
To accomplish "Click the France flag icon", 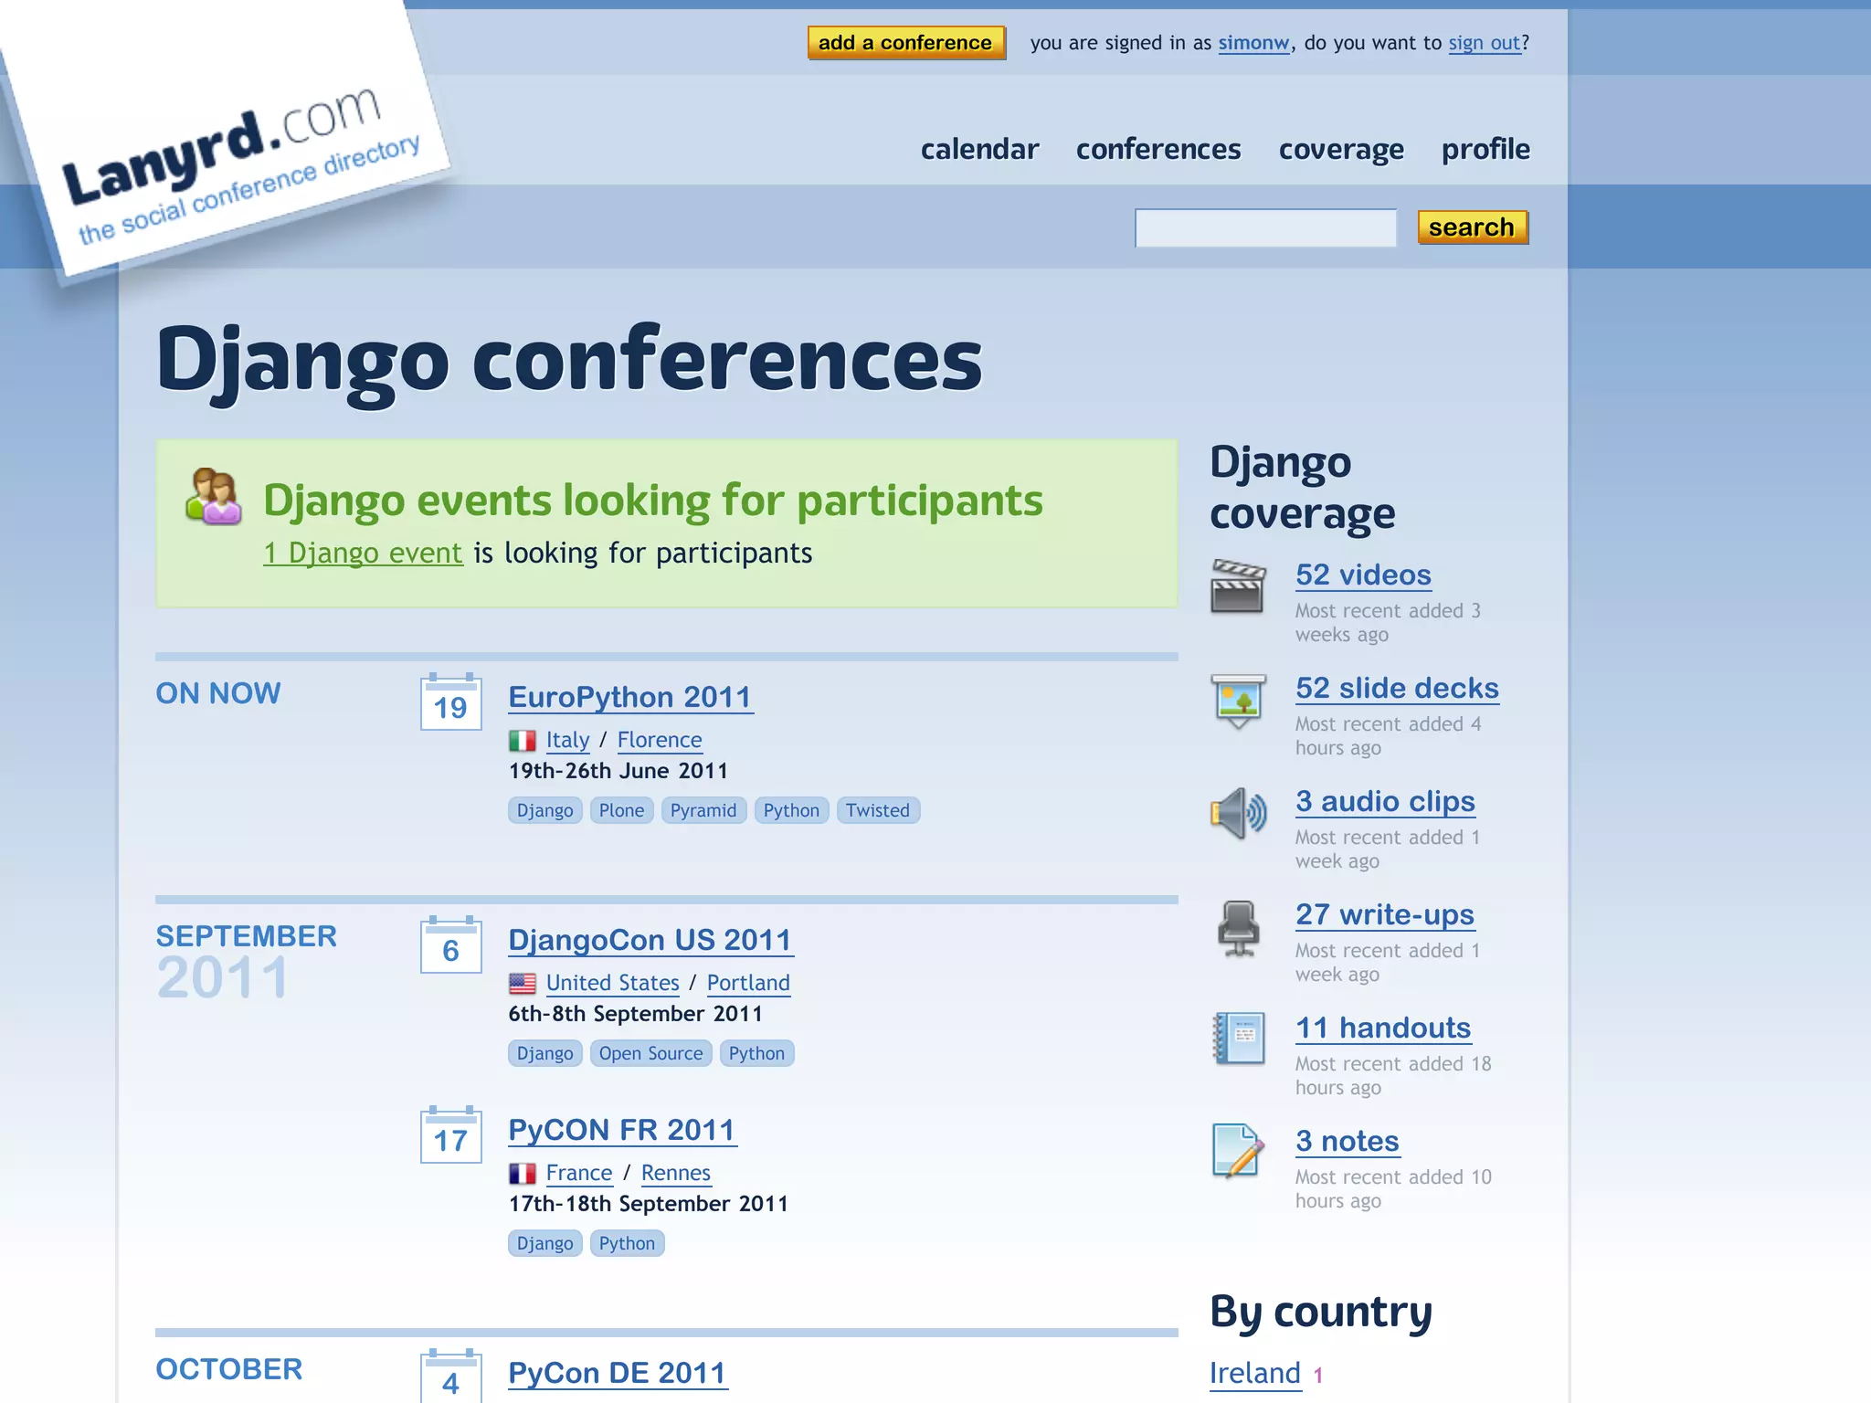I will click(523, 1173).
